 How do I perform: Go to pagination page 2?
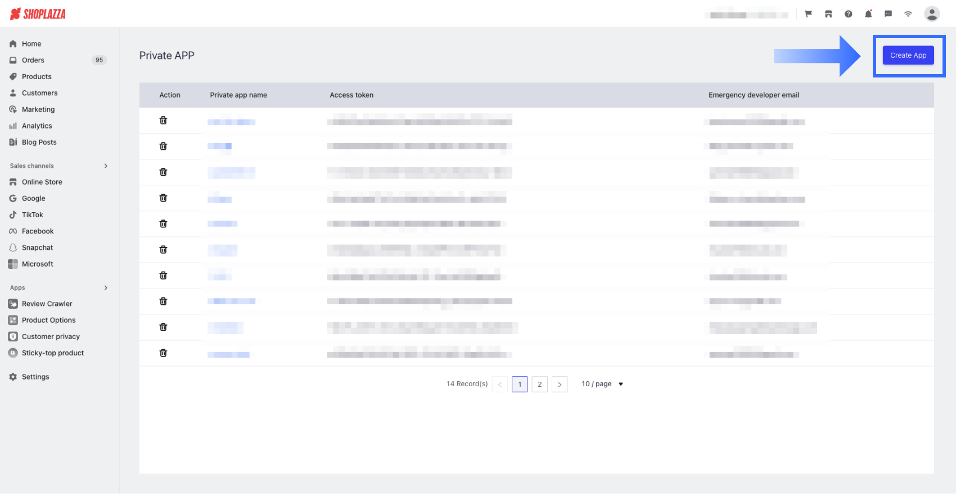[x=539, y=384]
